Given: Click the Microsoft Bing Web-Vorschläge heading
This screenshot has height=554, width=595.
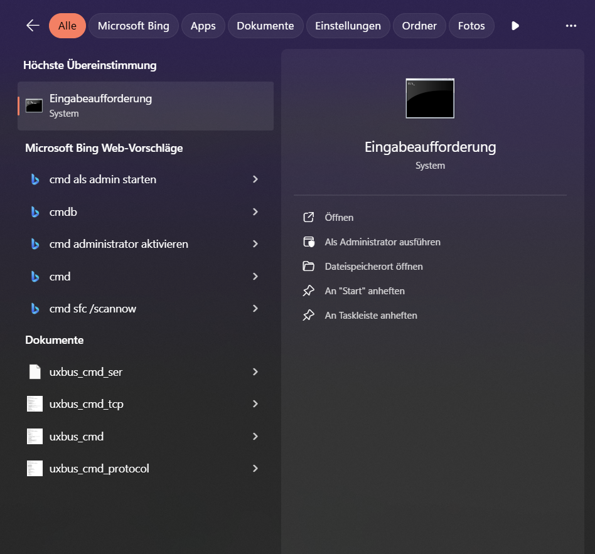Looking at the screenshot, I should point(104,148).
